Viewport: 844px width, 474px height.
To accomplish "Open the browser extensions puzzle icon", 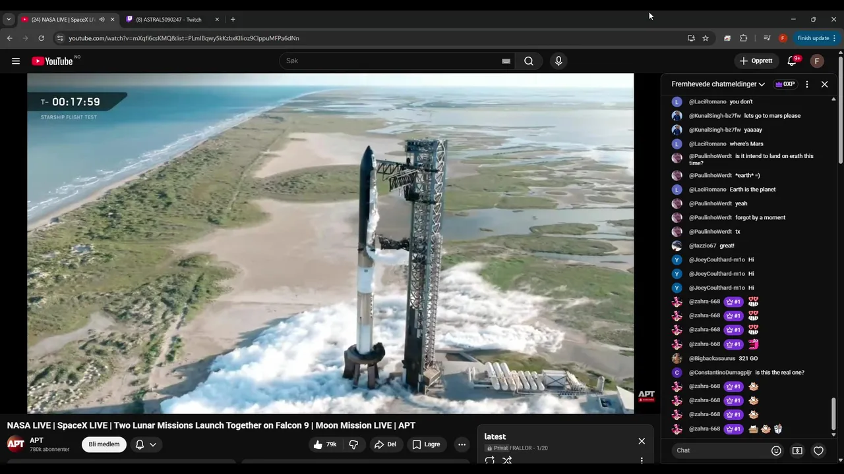I will point(744,38).
